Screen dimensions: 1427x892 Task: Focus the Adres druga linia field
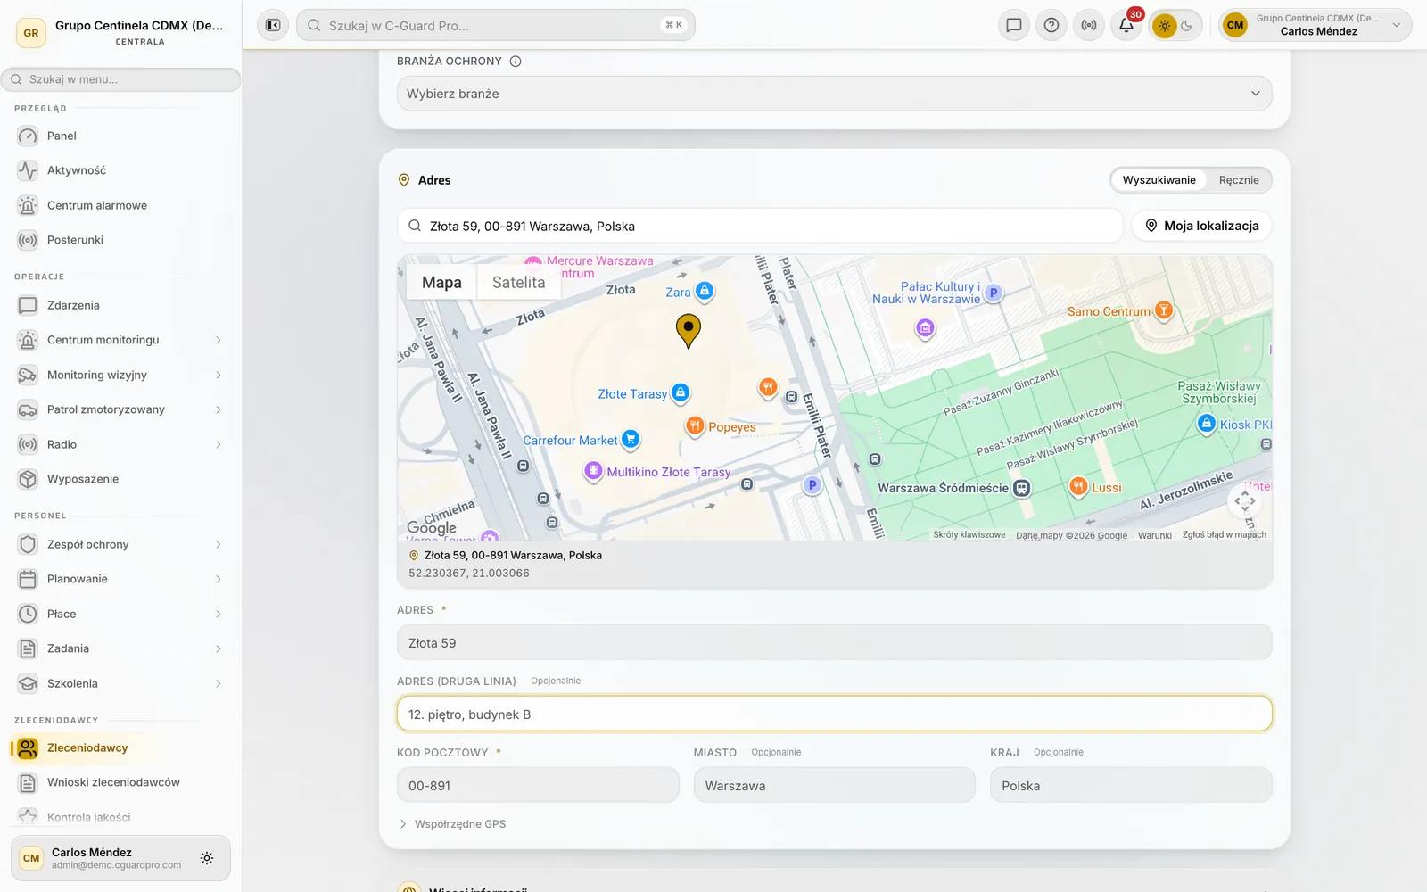click(x=834, y=714)
